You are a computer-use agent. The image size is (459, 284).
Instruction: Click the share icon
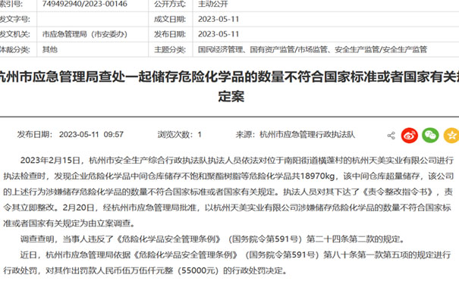coord(391,136)
